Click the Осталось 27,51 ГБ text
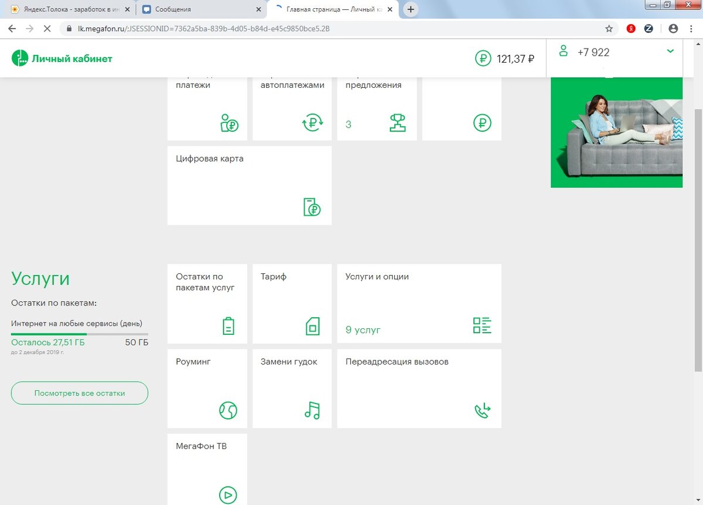The image size is (703, 505). pyautogui.click(x=48, y=342)
